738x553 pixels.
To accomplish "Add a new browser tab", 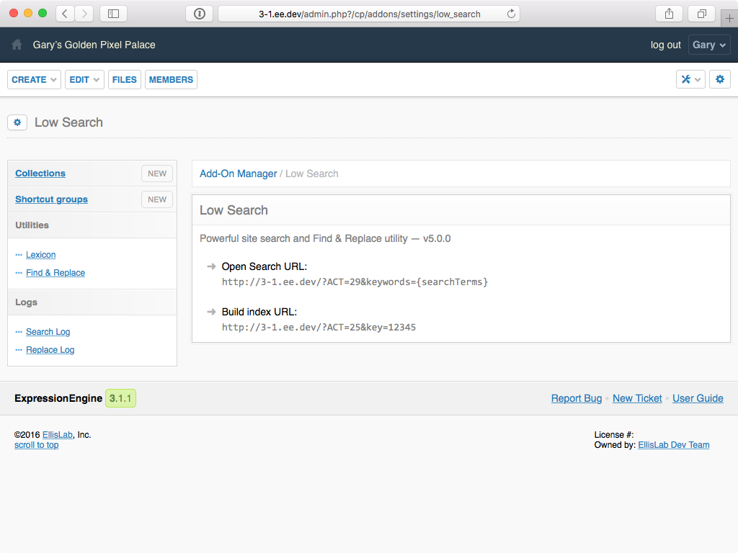I will click(x=729, y=18).
